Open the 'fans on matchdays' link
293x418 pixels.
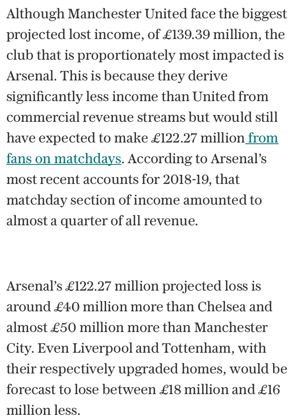[x=64, y=159]
